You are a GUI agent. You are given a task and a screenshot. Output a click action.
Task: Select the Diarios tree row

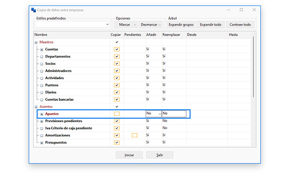click(51, 92)
